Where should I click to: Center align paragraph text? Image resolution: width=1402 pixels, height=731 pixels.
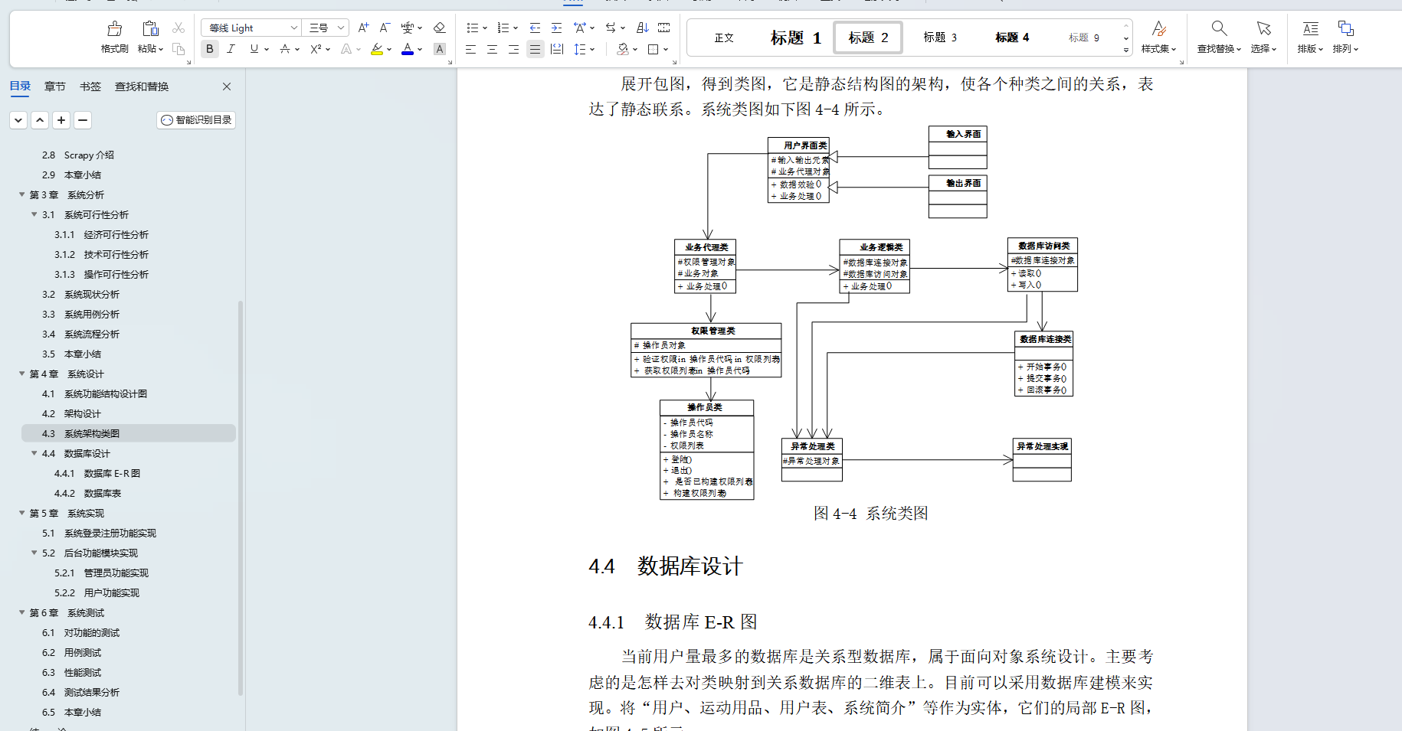click(492, 49)
